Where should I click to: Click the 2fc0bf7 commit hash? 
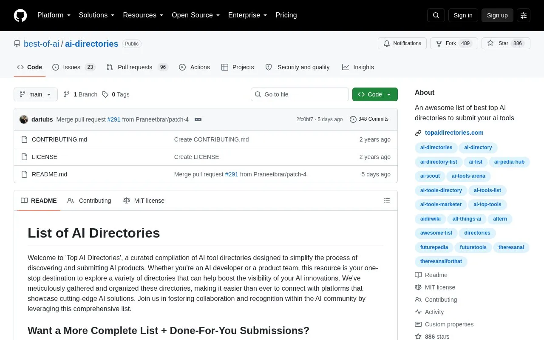coord(305,119)
